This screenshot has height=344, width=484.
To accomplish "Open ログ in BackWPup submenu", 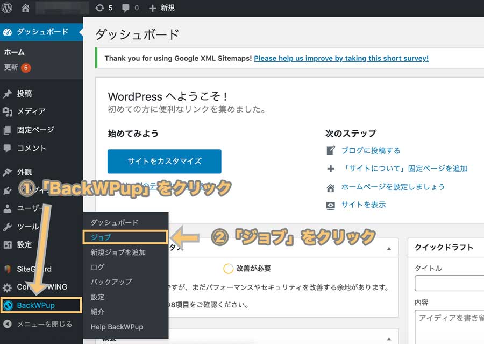I will click(x=97, y=267).
